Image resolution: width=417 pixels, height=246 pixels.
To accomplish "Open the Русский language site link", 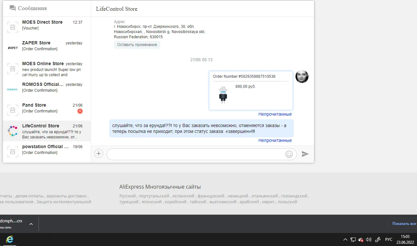I will click(x=128, y=196).
